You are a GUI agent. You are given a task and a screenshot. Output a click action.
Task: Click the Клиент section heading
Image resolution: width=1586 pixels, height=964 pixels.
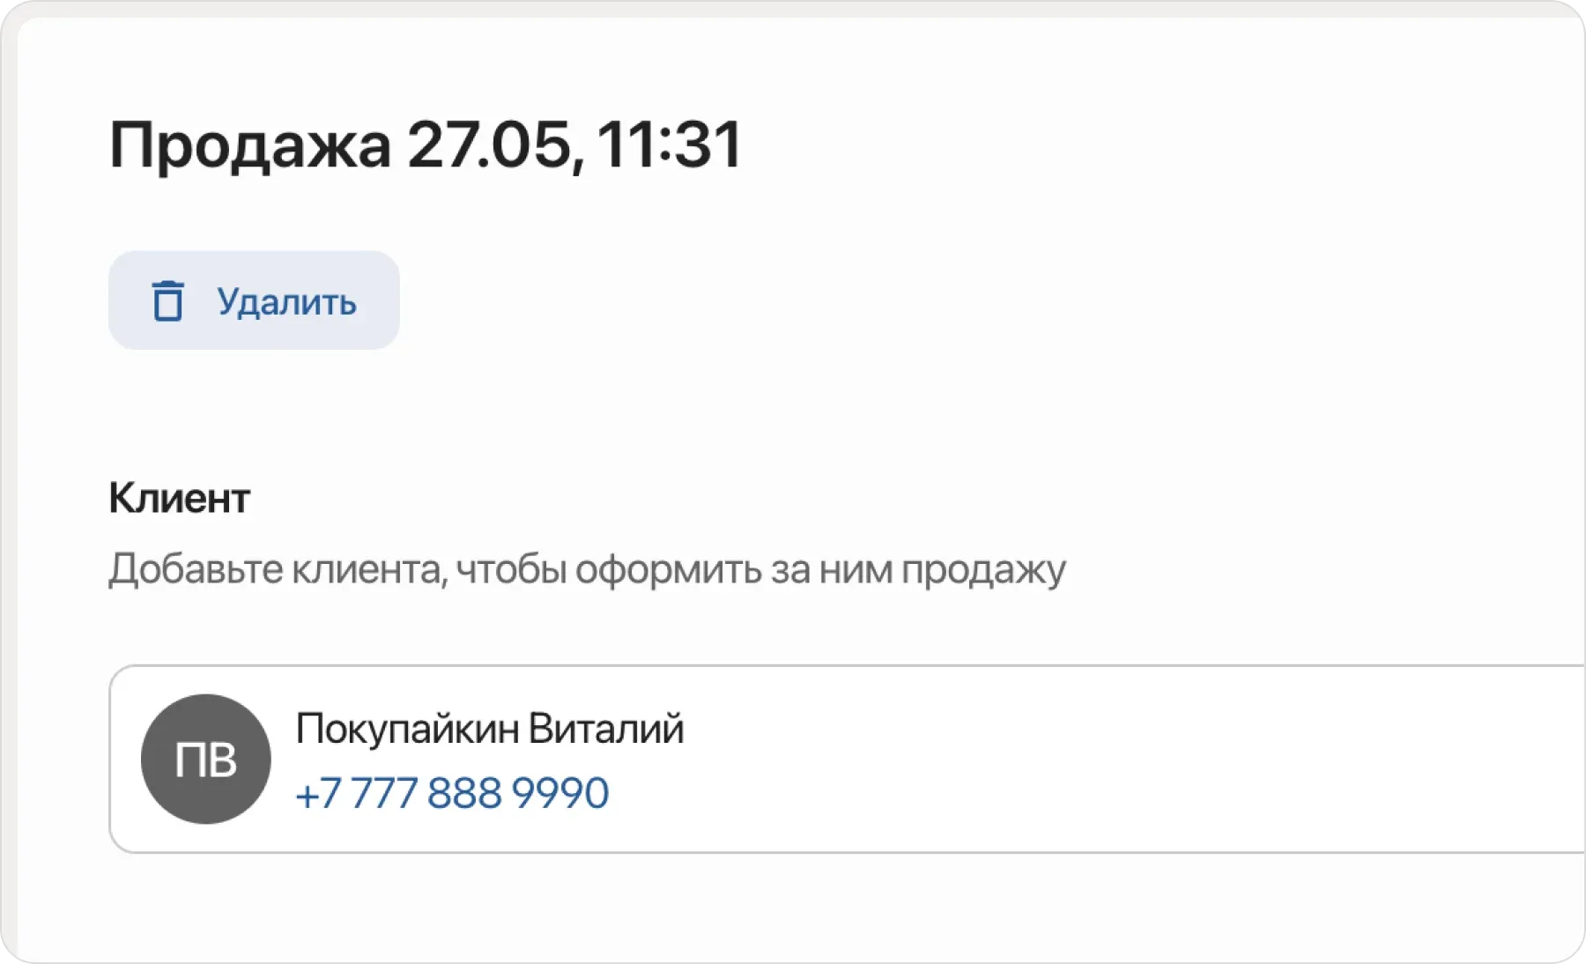click(x=178, y=496)
